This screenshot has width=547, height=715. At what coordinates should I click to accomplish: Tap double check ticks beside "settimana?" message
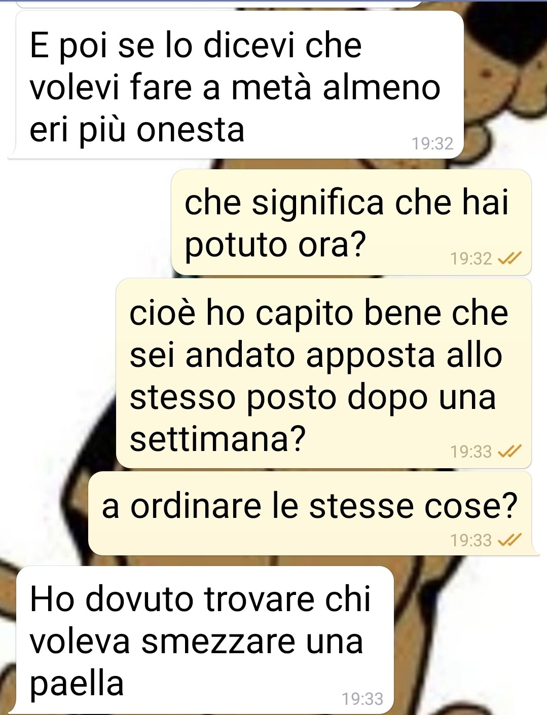(x=509, y=451)
